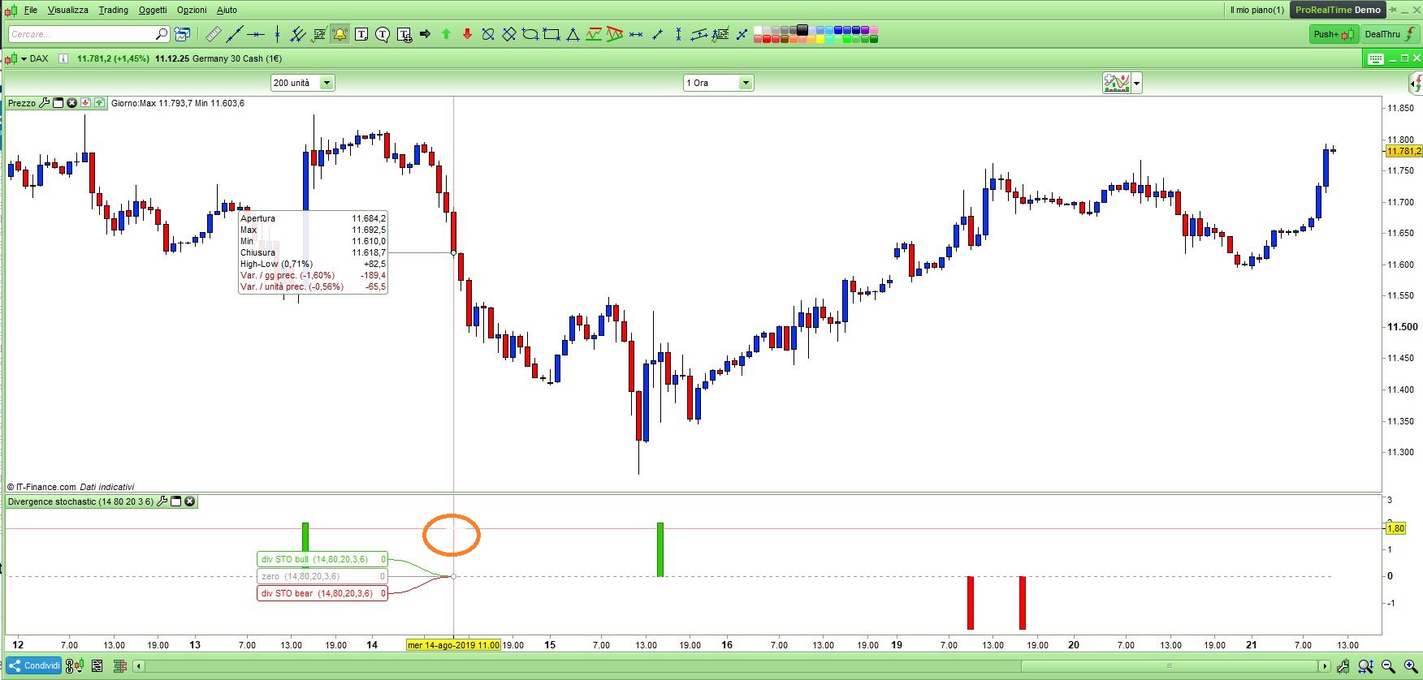Click the horizontal chart scrollbar thumb
The image size is (1423, 680).
coord(1169,666)
